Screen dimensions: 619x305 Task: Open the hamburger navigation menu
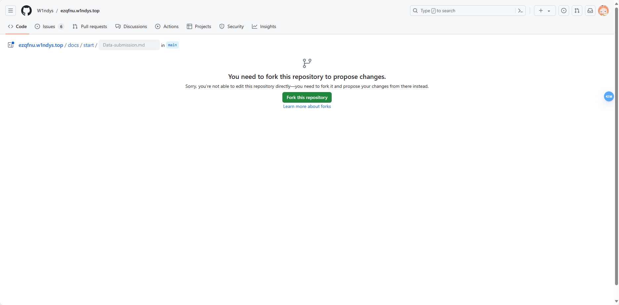(11, 11)
